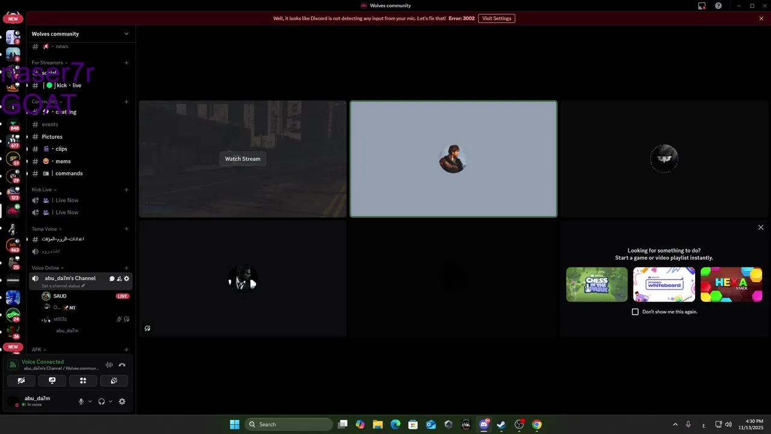The height and width of the screenshot is (434, 771).
Task: Collapse the Temp Voice category
Action: click(x=46, y=229)
